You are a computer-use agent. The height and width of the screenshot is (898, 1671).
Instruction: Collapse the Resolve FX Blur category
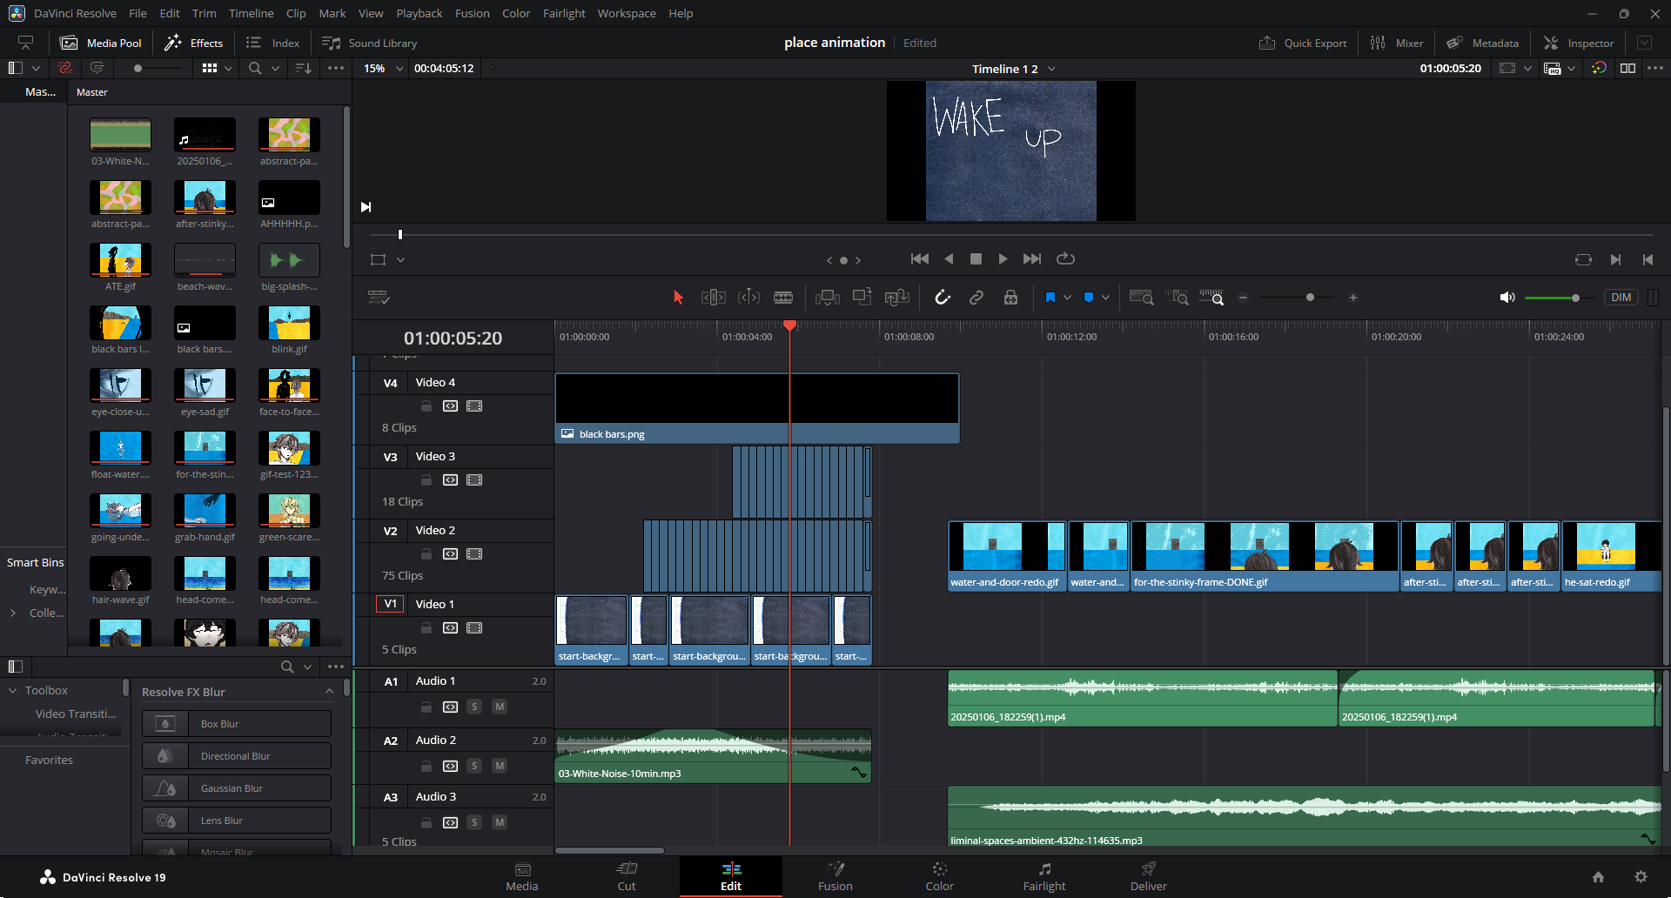click(x=329, y=692)
